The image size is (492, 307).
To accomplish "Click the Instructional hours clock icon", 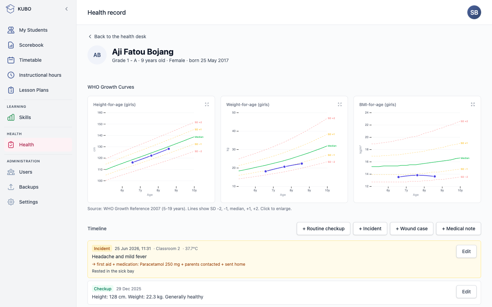I will coord(11,75).
